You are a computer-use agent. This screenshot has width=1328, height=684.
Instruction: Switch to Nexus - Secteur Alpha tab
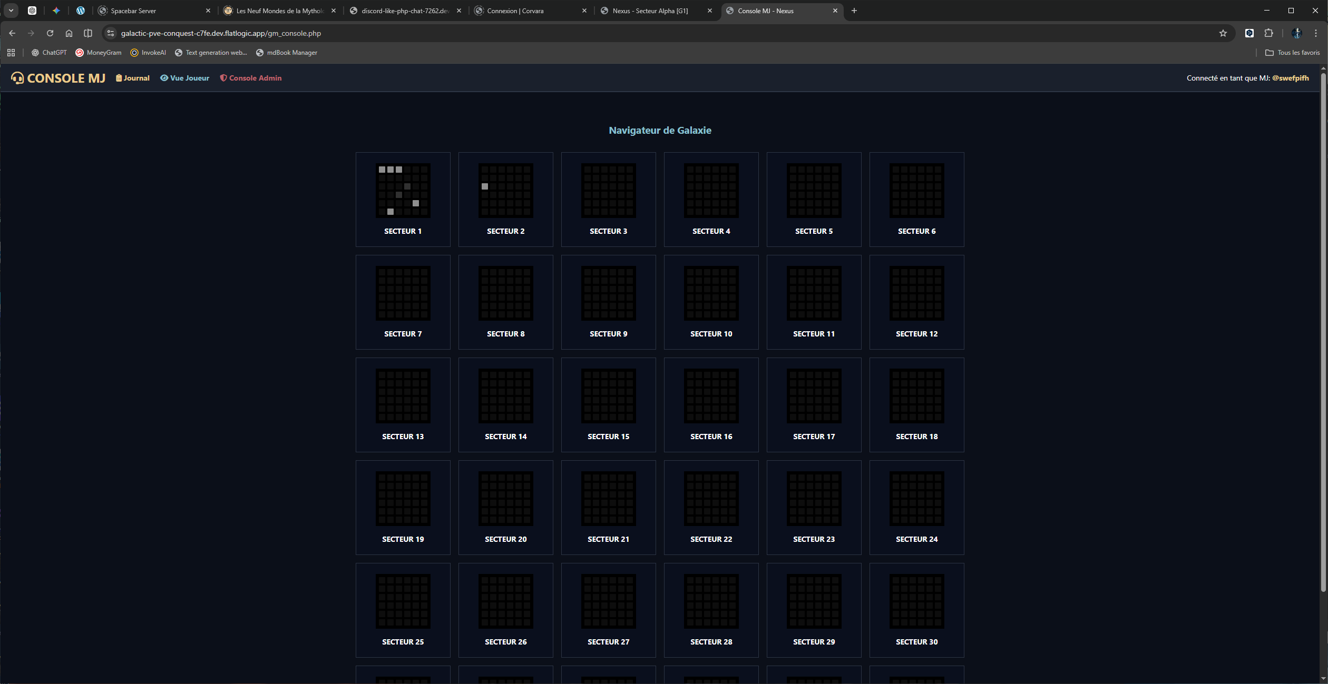tap(650, 11)
